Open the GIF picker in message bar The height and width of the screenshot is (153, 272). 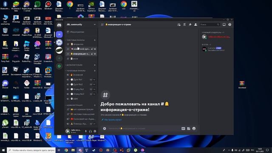[183, 128]
